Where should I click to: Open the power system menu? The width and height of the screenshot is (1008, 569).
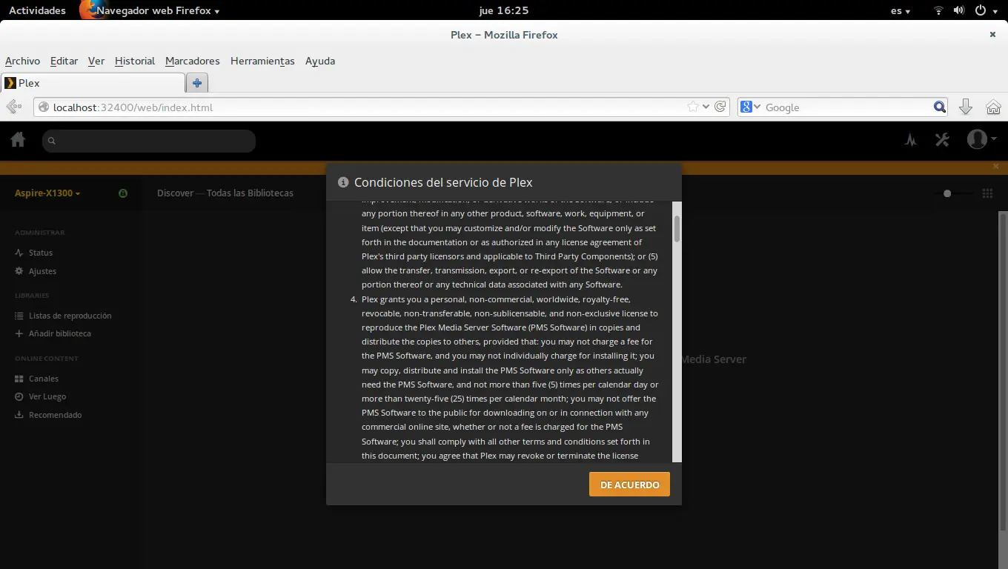coord(986,10)
